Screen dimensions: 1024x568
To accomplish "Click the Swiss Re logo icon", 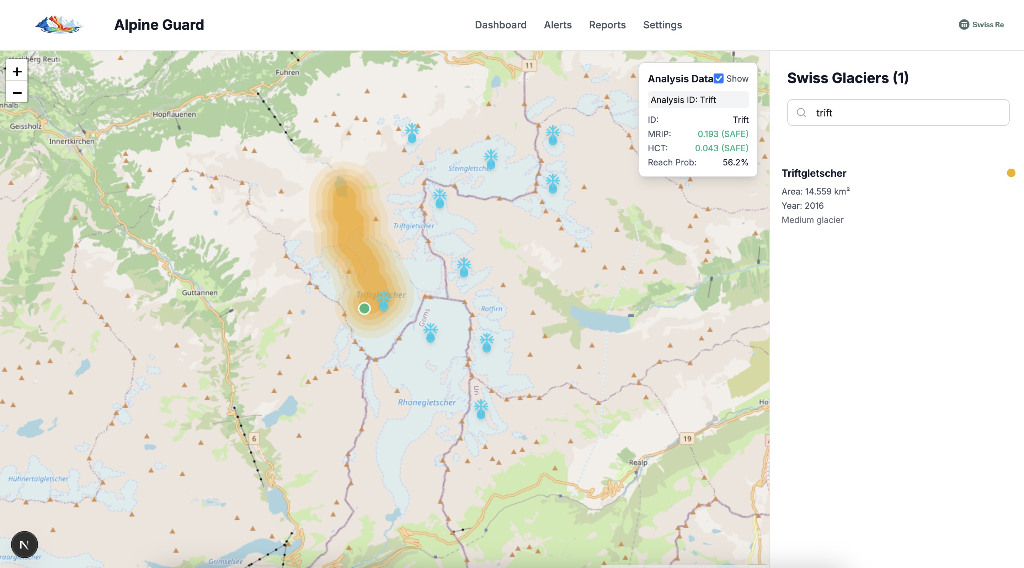I will (964, 24).
